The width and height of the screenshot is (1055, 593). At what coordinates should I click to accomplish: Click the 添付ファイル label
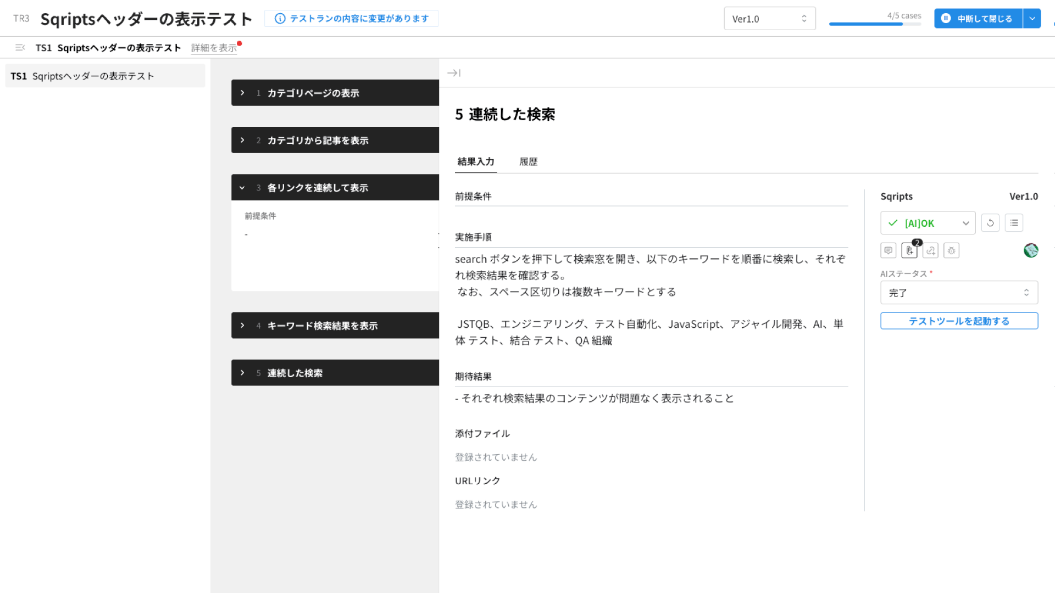[482, 434]
